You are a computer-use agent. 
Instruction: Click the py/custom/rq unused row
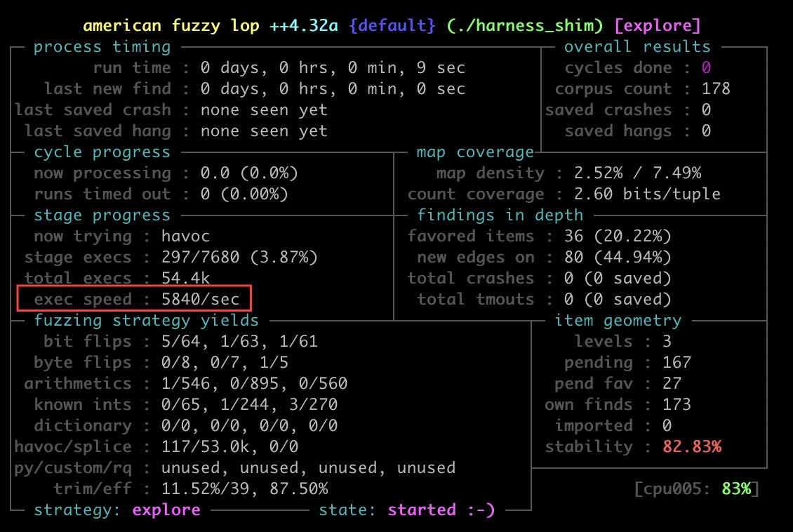tap(234, 467)
